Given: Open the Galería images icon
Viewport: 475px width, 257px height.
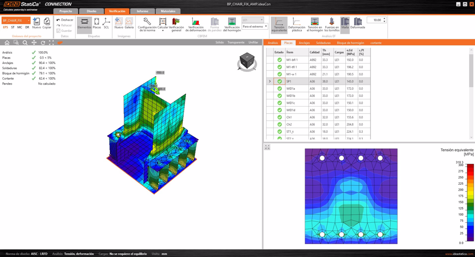Looking at the screenshot, I should click(129, 23).
